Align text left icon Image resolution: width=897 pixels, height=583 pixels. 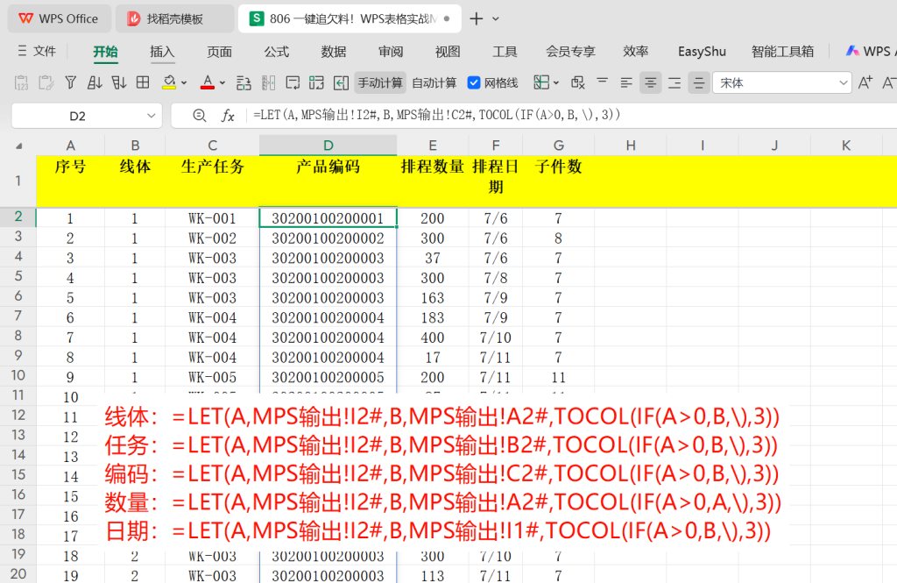click(x=626, y=83)
